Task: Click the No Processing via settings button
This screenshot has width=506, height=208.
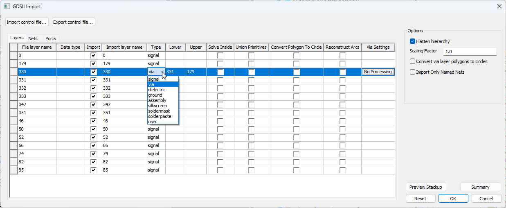Action: click(x=378, y=72)
